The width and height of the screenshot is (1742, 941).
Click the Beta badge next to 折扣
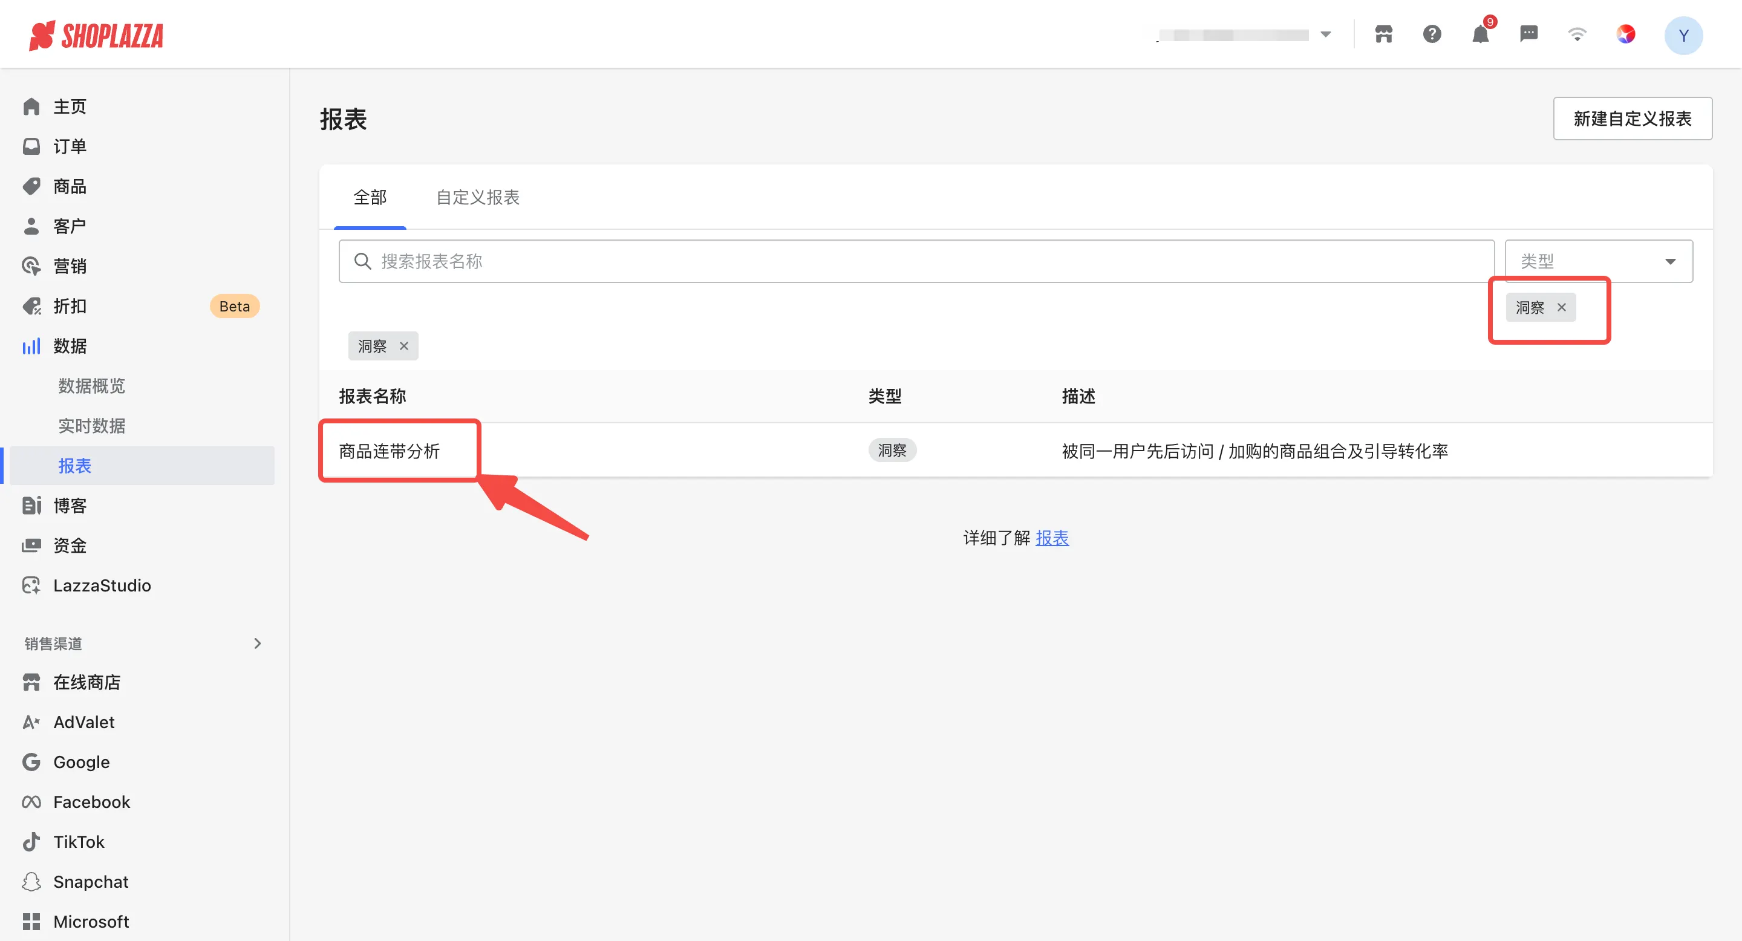[235, 306]
